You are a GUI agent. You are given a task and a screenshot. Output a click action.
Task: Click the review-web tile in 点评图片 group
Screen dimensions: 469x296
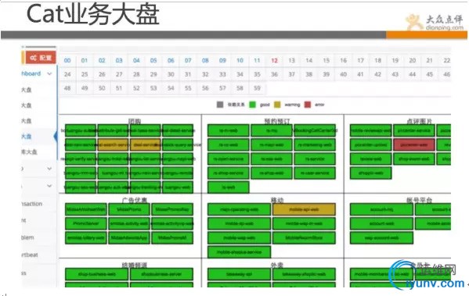pos(370,159)
